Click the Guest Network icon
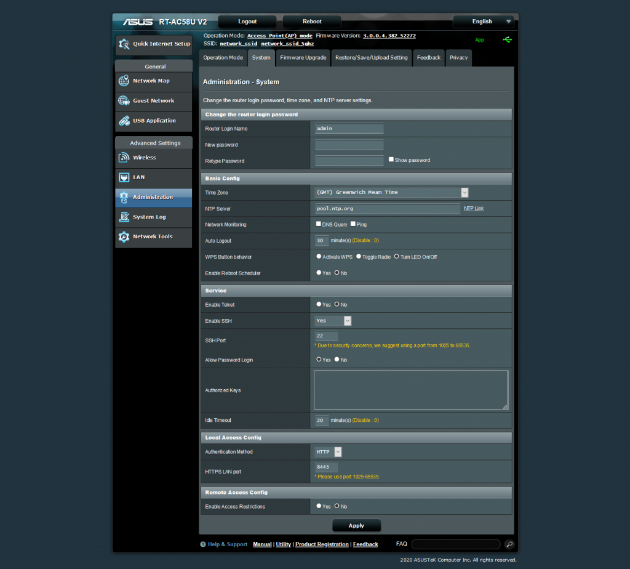Viewport: 630px width, 569px height. click(124, 100)
